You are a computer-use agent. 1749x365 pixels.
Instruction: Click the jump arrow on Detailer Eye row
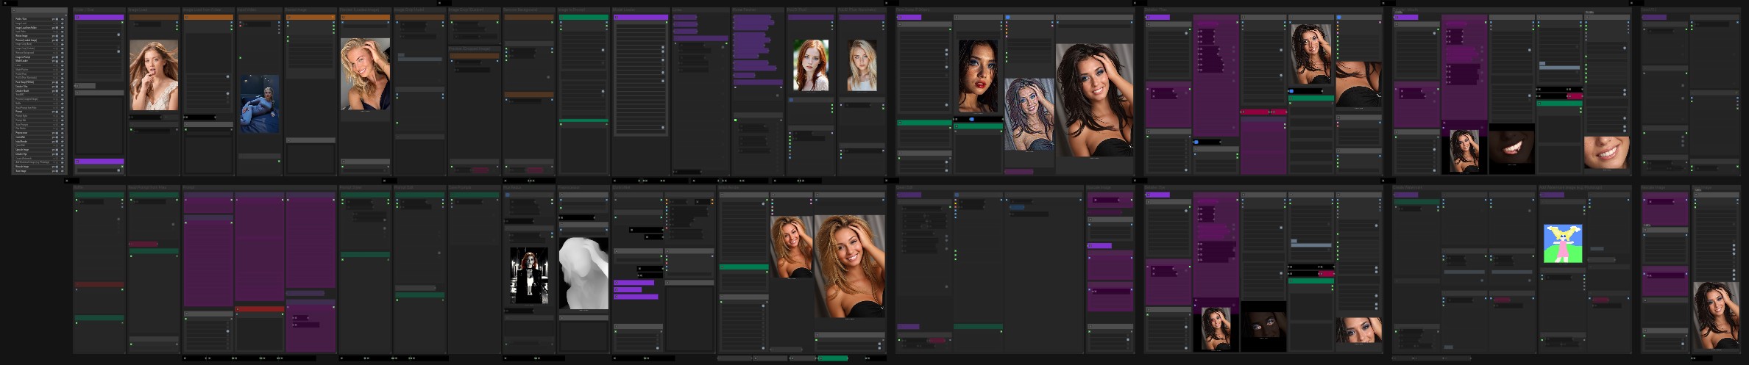coord(63,153)
